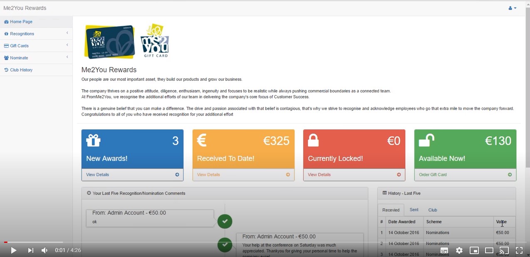Click the arrow icon on Currently Locked footer

point(399,175)
